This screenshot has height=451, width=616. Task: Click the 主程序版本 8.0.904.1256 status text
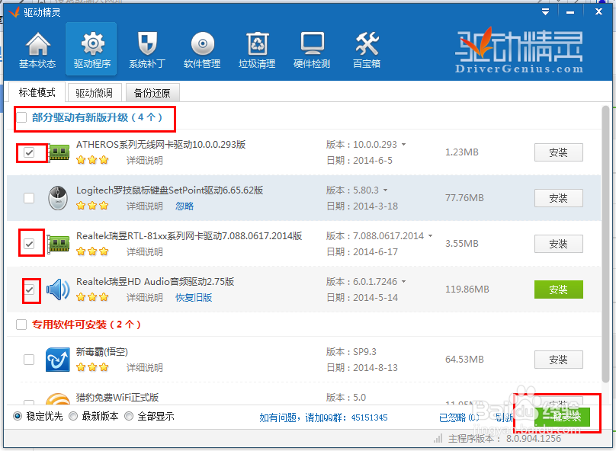click(505, 439)
